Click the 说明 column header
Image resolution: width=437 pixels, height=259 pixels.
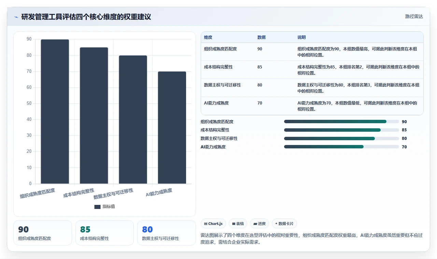(301, 37)
